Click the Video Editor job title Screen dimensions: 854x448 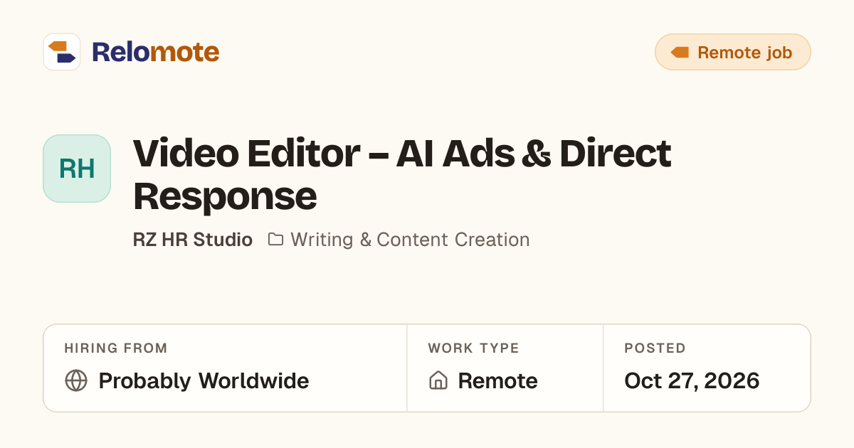[402, 174]
